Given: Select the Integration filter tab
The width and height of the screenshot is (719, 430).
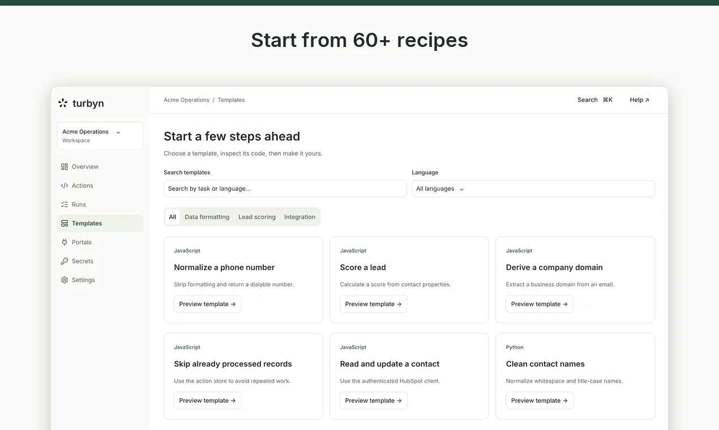Looking at the screenshot, I should click(x=299, y=217).
